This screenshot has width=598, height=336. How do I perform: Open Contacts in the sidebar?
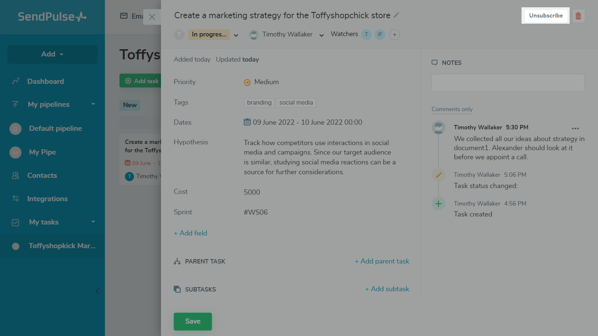point(42,175)
